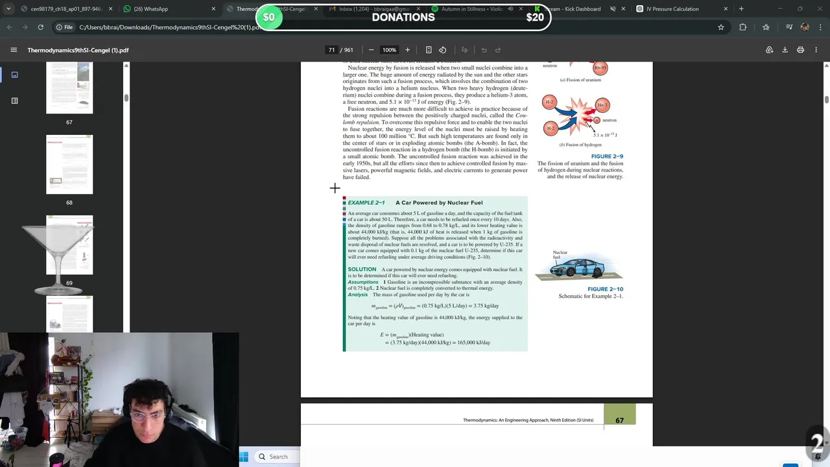Redo PDF annotation
This screenshot has width=830, height=467.
pyautogui.click(x=498, y=50)
